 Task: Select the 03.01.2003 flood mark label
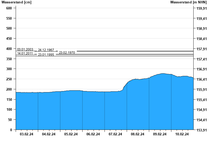pyautogui.click(x=25, y=49)
